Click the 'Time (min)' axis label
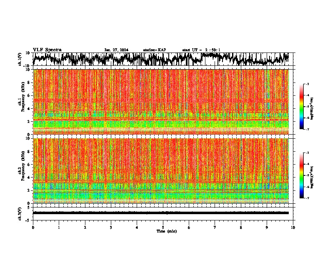The width and height of the screenshot is (330, 255). 167,231
